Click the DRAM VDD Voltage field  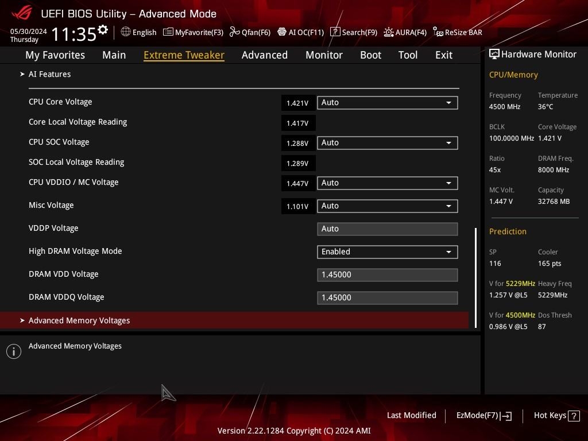388,275
